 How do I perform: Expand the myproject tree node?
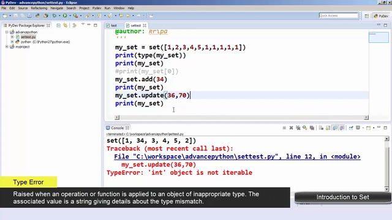tap(7, 46)
